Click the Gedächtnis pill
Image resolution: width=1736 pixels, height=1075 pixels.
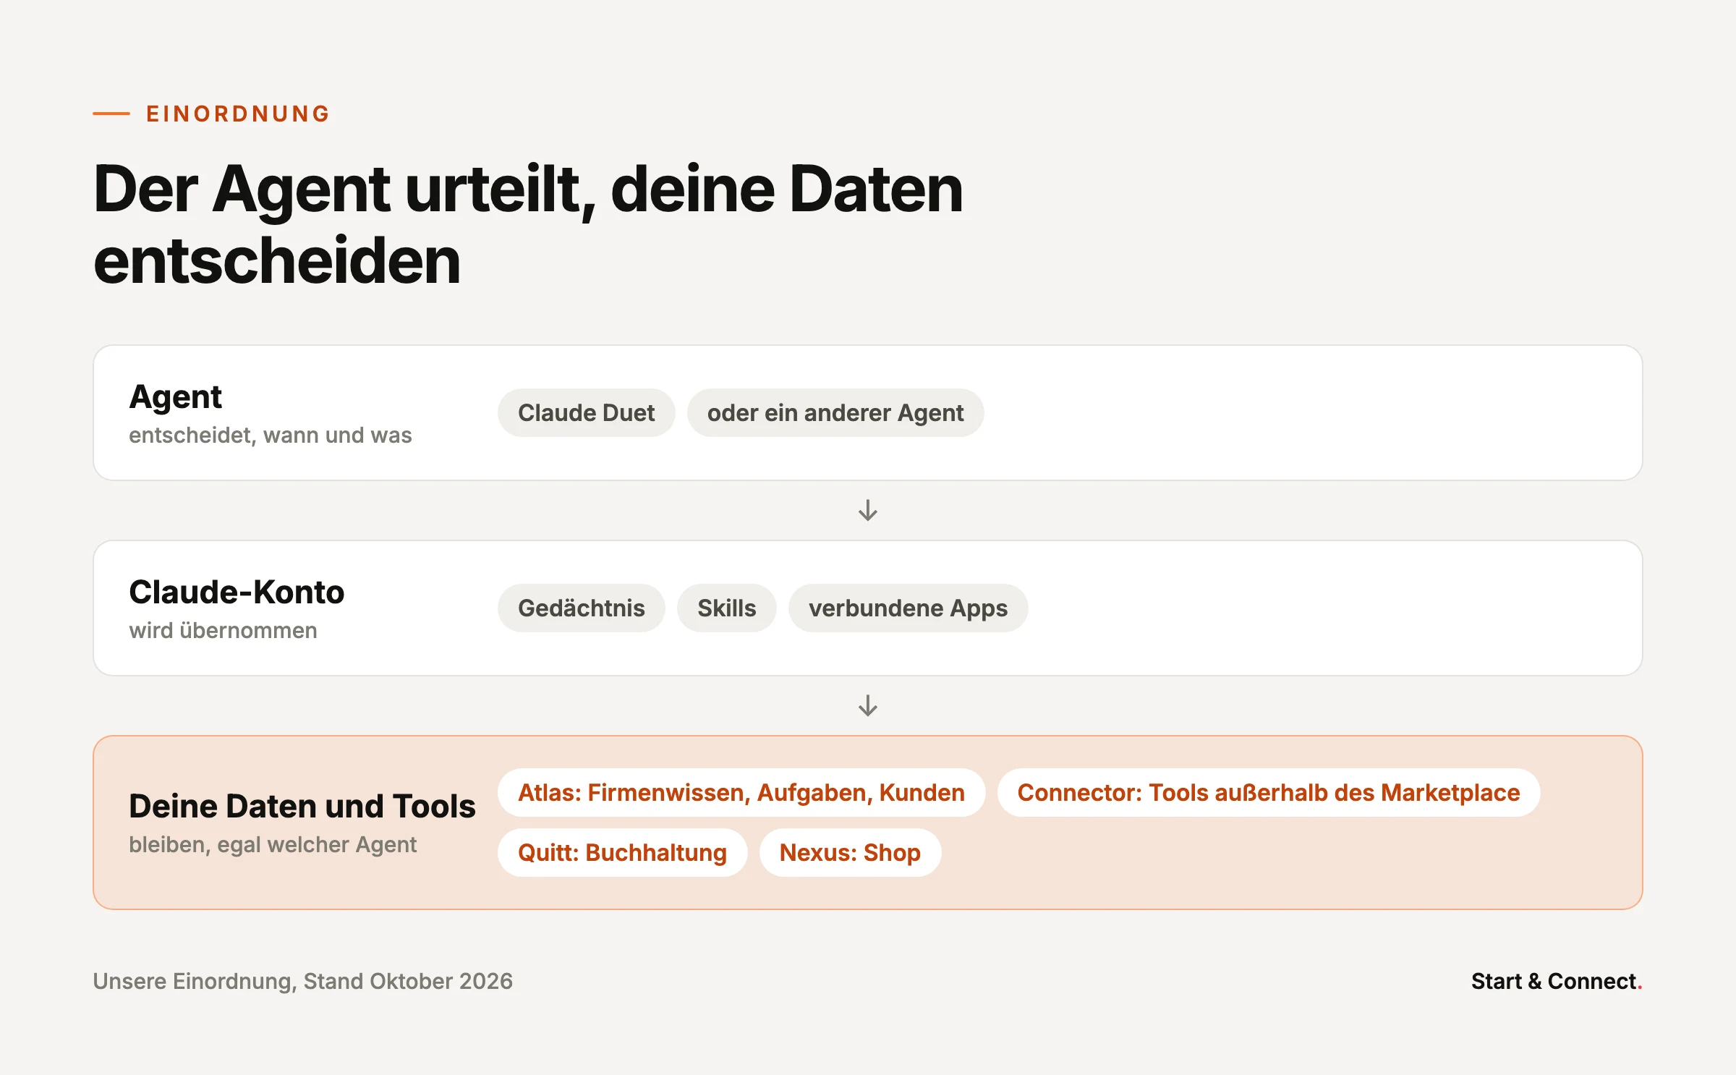click(581, 608)
